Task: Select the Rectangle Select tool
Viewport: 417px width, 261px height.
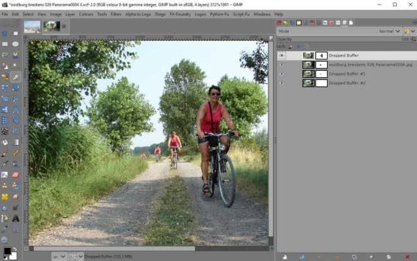Action: coord(5,44)
